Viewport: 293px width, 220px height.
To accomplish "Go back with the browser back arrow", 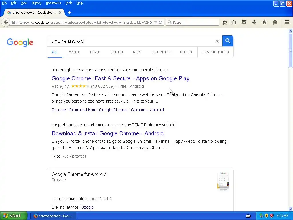I will pyautogui.click(x=6, y=22).
